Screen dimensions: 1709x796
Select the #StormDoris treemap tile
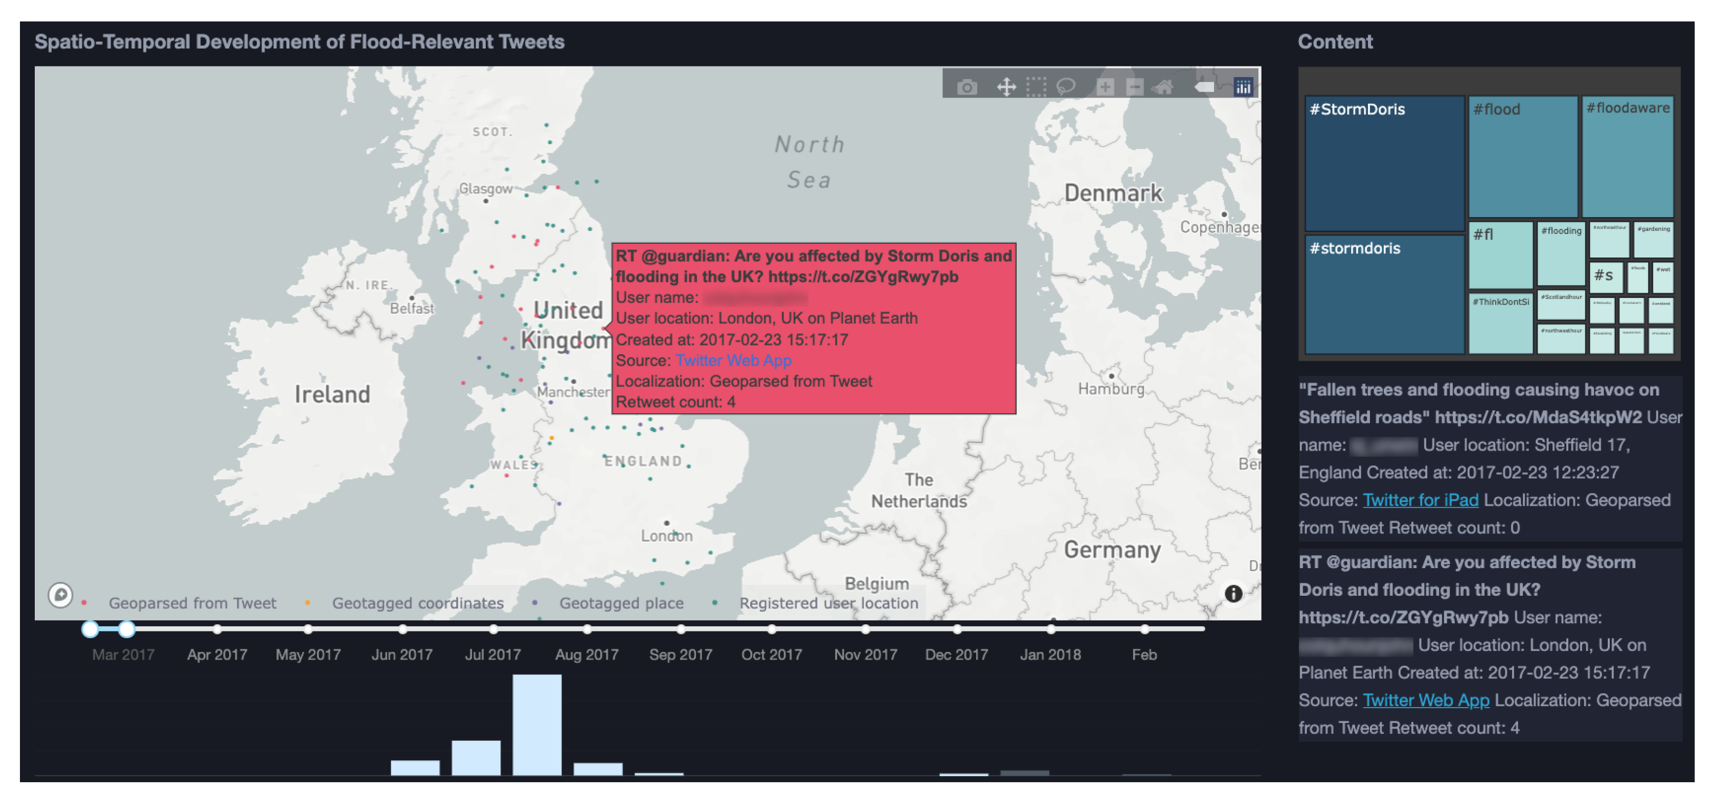coord(1384,166)
